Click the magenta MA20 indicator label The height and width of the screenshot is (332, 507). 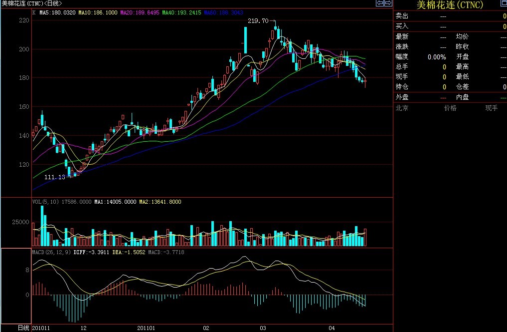tap(140, 12)
